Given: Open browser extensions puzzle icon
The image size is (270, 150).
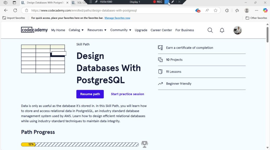Looking at the screenshot, I should 227,10.
